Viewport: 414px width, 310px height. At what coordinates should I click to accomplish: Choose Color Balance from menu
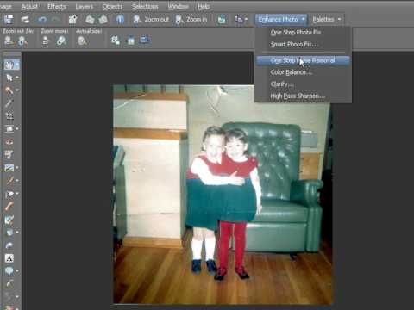coord(291,72)
